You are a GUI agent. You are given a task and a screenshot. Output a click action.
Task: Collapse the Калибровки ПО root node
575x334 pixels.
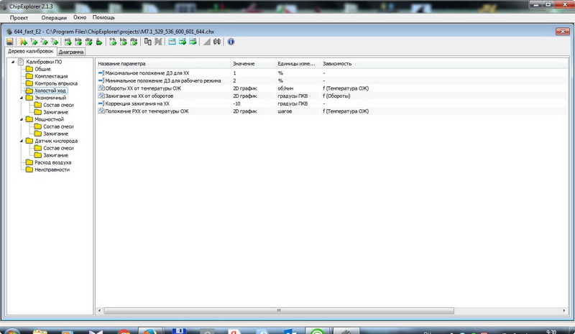13,62
